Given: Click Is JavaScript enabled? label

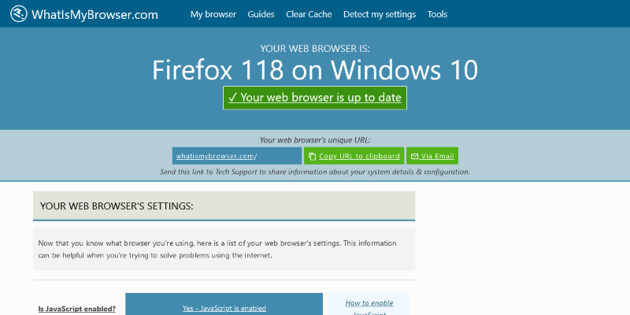Looking at the screenshot, I should pos(77,309).
